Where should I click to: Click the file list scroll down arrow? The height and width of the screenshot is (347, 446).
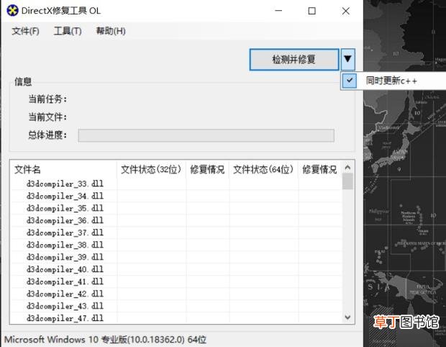coord(347,317)
